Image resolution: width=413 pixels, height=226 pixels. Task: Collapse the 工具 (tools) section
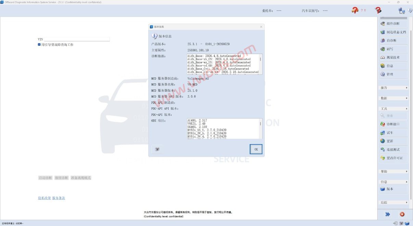pyautogui.click(x=394, y=109)
